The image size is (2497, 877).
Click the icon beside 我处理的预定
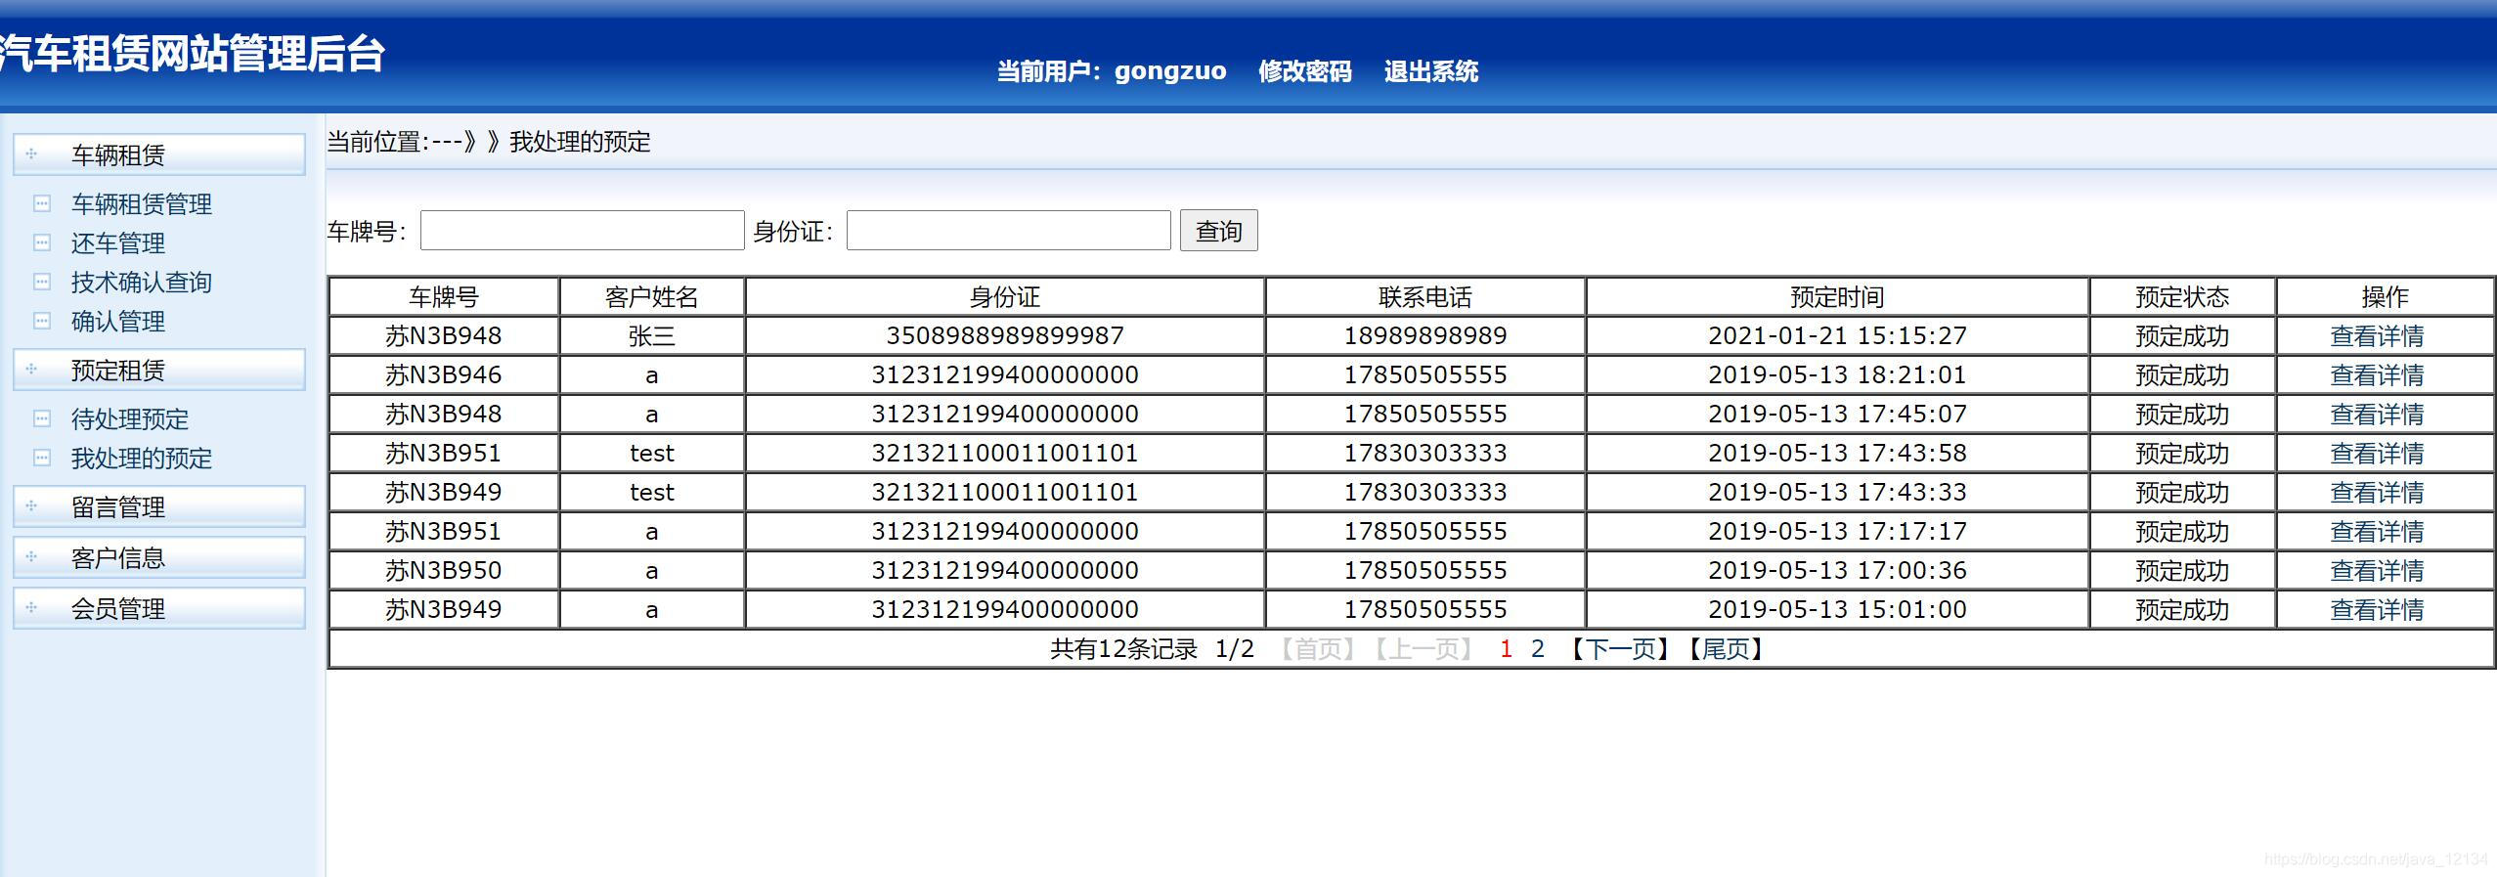[x=42, y=458]
